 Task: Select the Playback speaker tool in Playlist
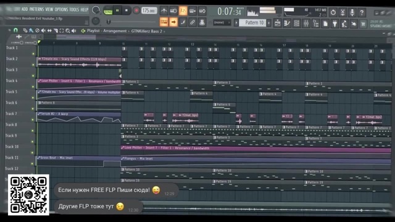(x=74, y=31)
